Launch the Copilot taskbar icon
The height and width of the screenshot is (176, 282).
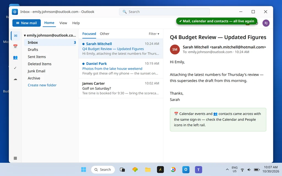click(135, 169)
